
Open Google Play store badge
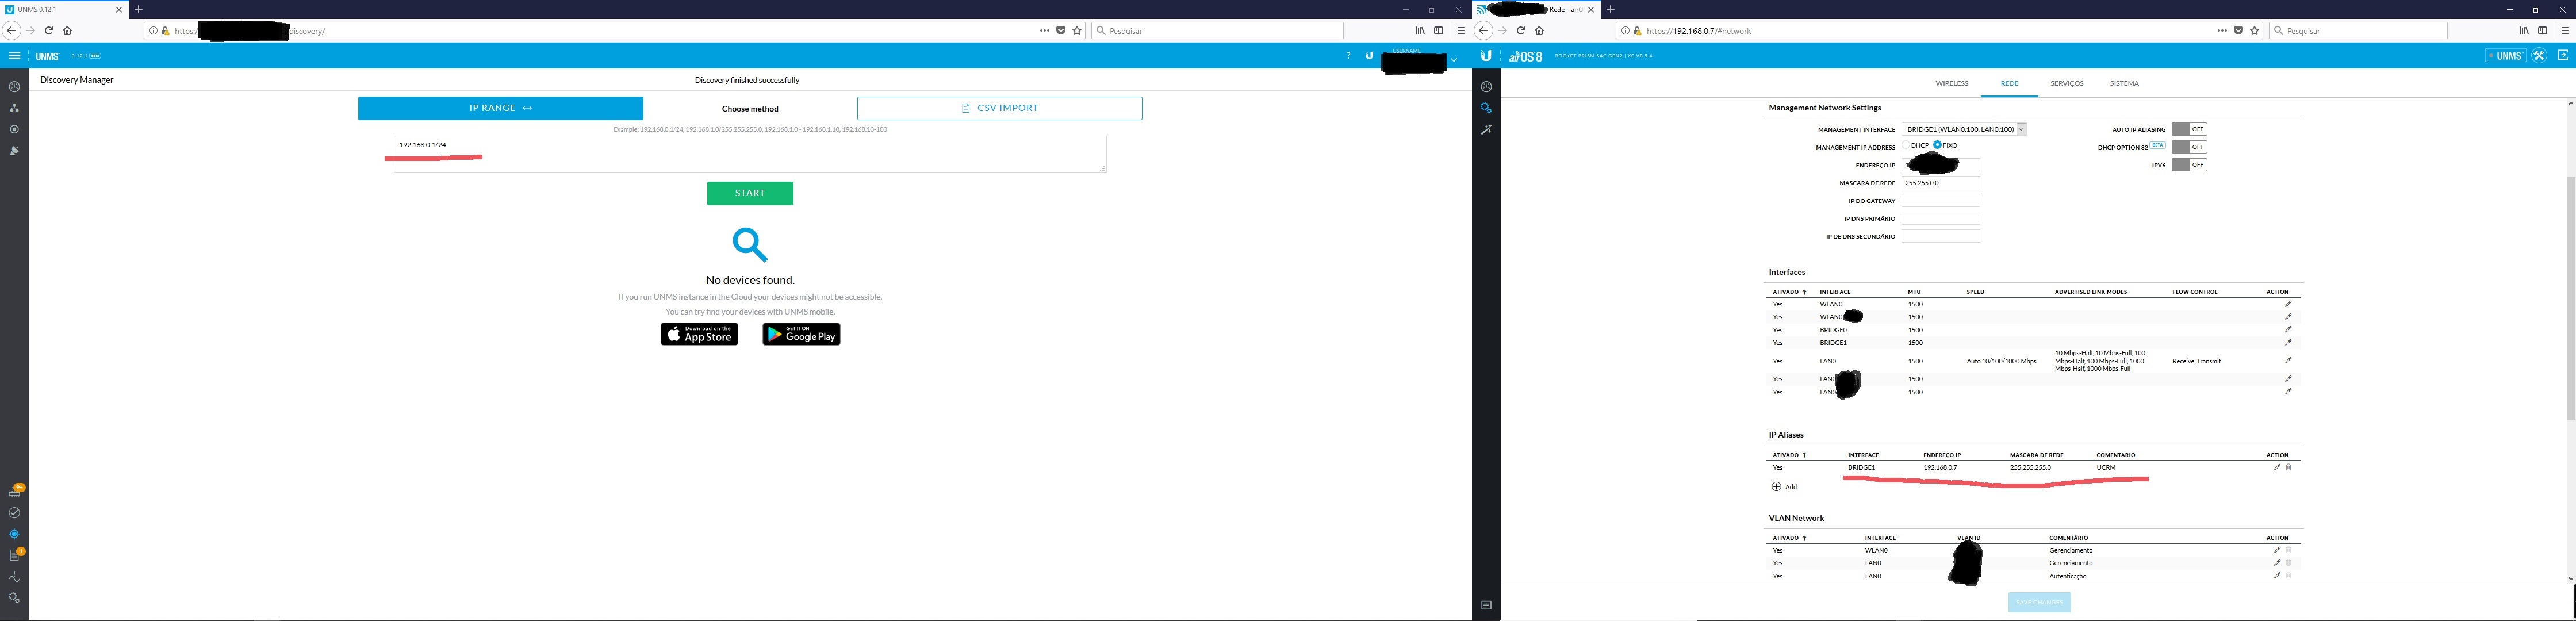pos(801,334)
